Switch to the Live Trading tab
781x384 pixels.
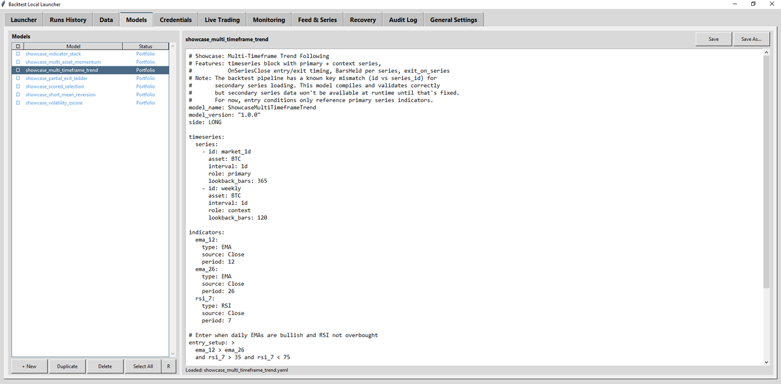pyautogui.click(x=222, y=20)
